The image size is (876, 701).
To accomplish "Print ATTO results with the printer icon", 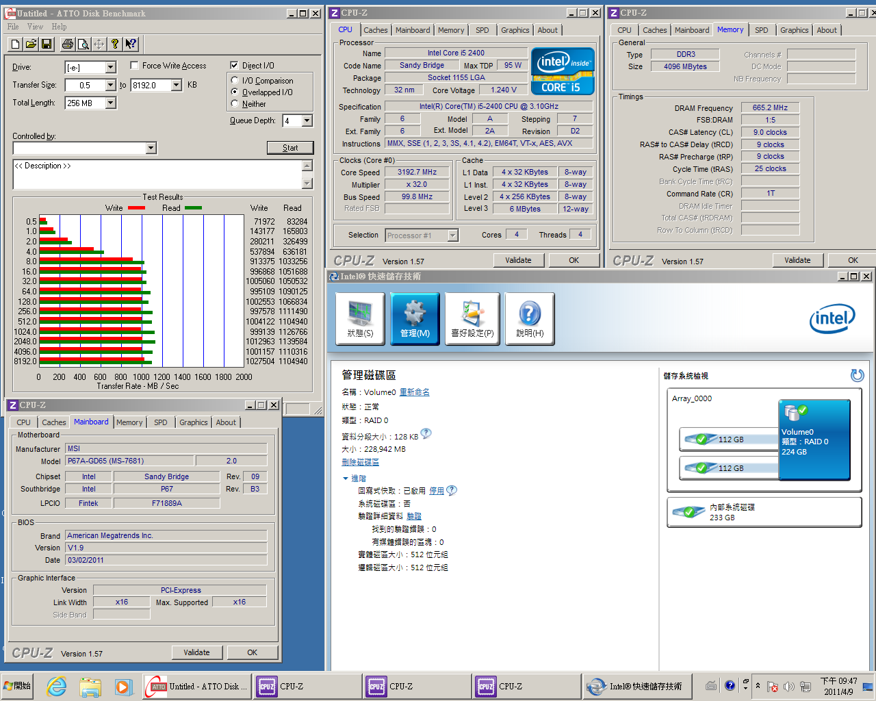I will pyautogui.click(x=68, y=44).
